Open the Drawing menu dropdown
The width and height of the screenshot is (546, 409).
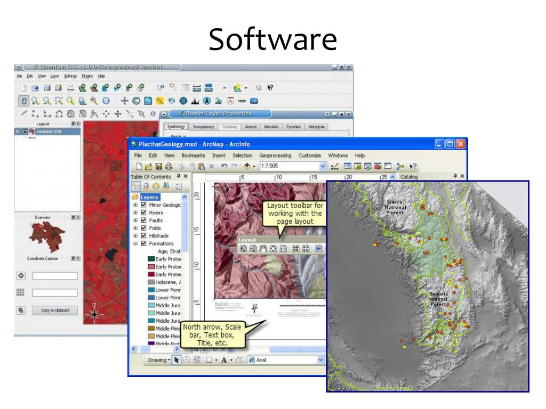click(x=159, y=360)
